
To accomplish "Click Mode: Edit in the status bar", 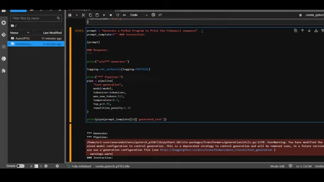I will pos(277,166).
